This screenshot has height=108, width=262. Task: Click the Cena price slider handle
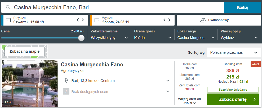(81, 38)
